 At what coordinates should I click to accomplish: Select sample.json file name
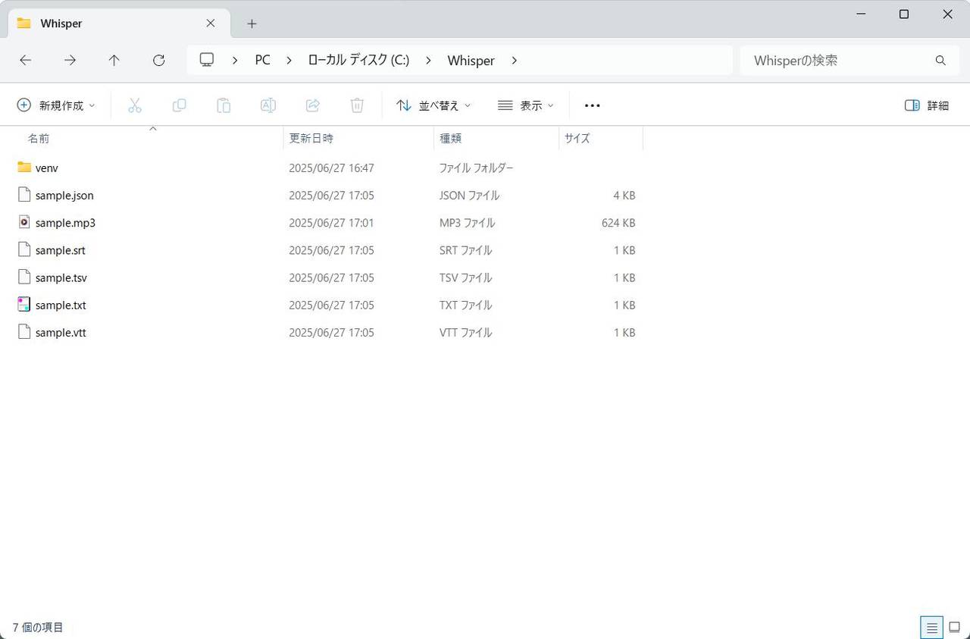(64, 196)
